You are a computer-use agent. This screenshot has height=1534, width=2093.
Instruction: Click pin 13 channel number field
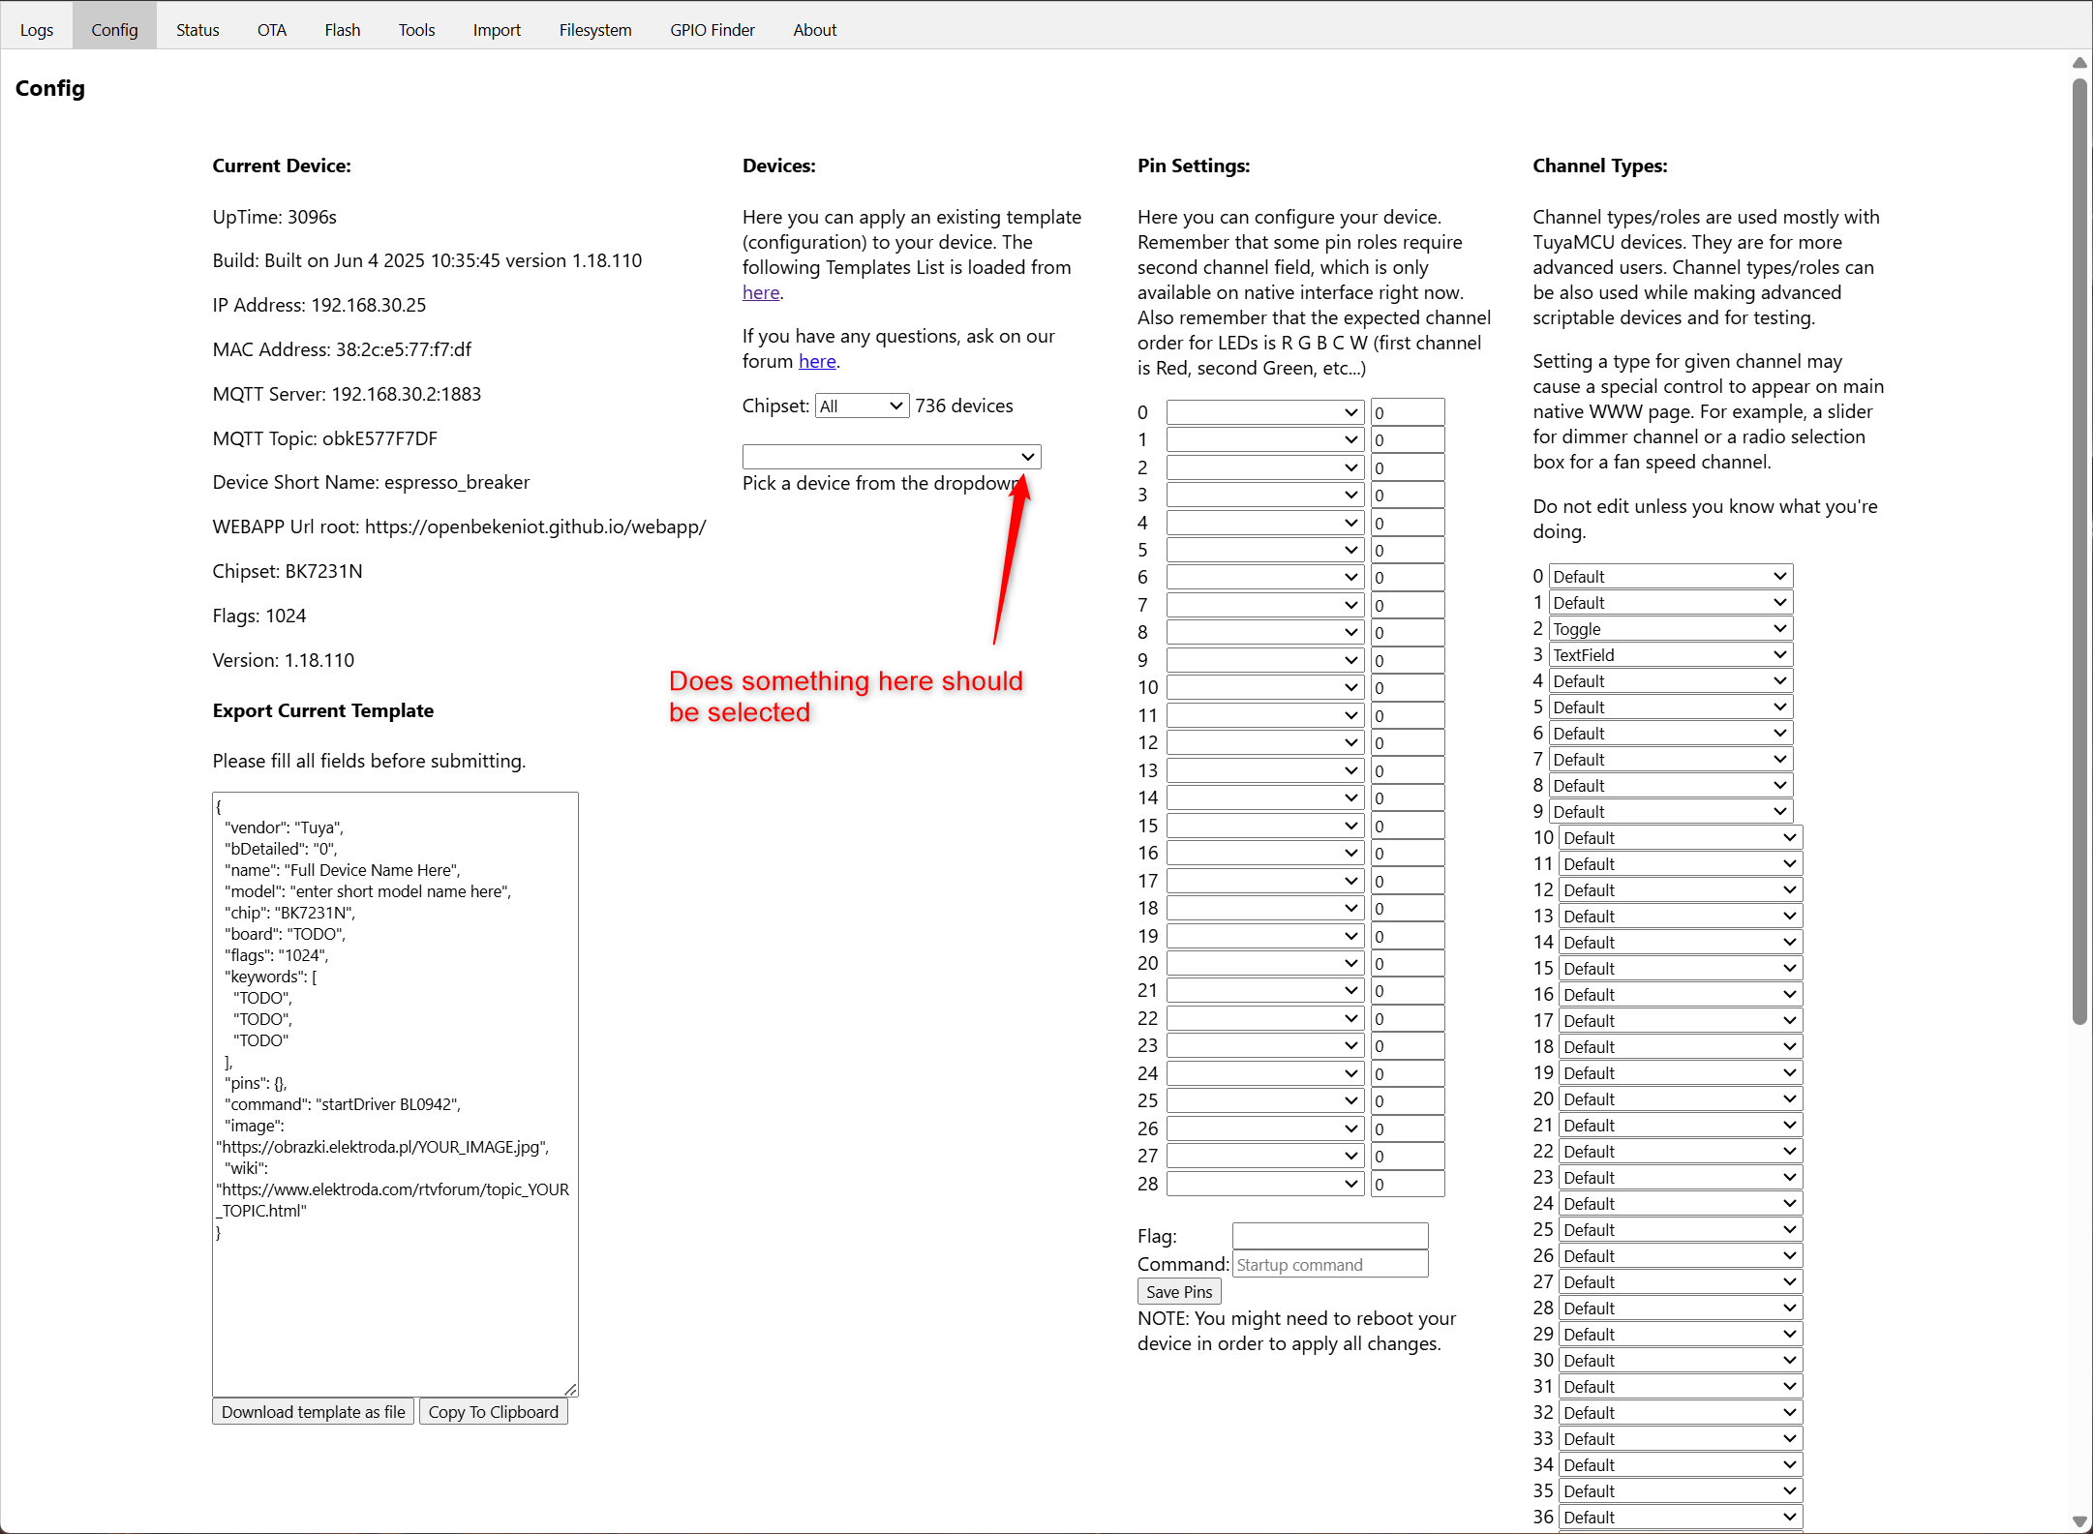(1408, 770)
